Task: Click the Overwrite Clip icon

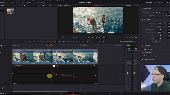Action: click(x=47, y=42)
